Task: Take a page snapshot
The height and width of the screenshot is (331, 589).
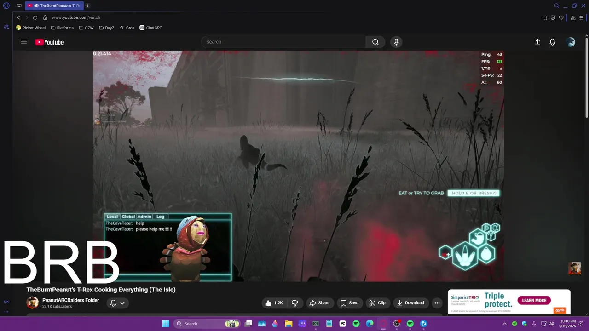Action: (544, 17)
